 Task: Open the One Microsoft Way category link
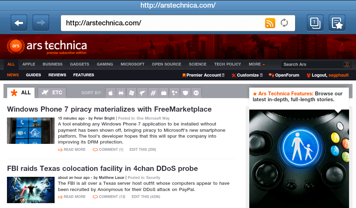[153, 118]
